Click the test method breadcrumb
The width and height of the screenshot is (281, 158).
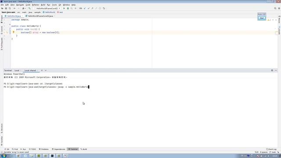(60, 12)
